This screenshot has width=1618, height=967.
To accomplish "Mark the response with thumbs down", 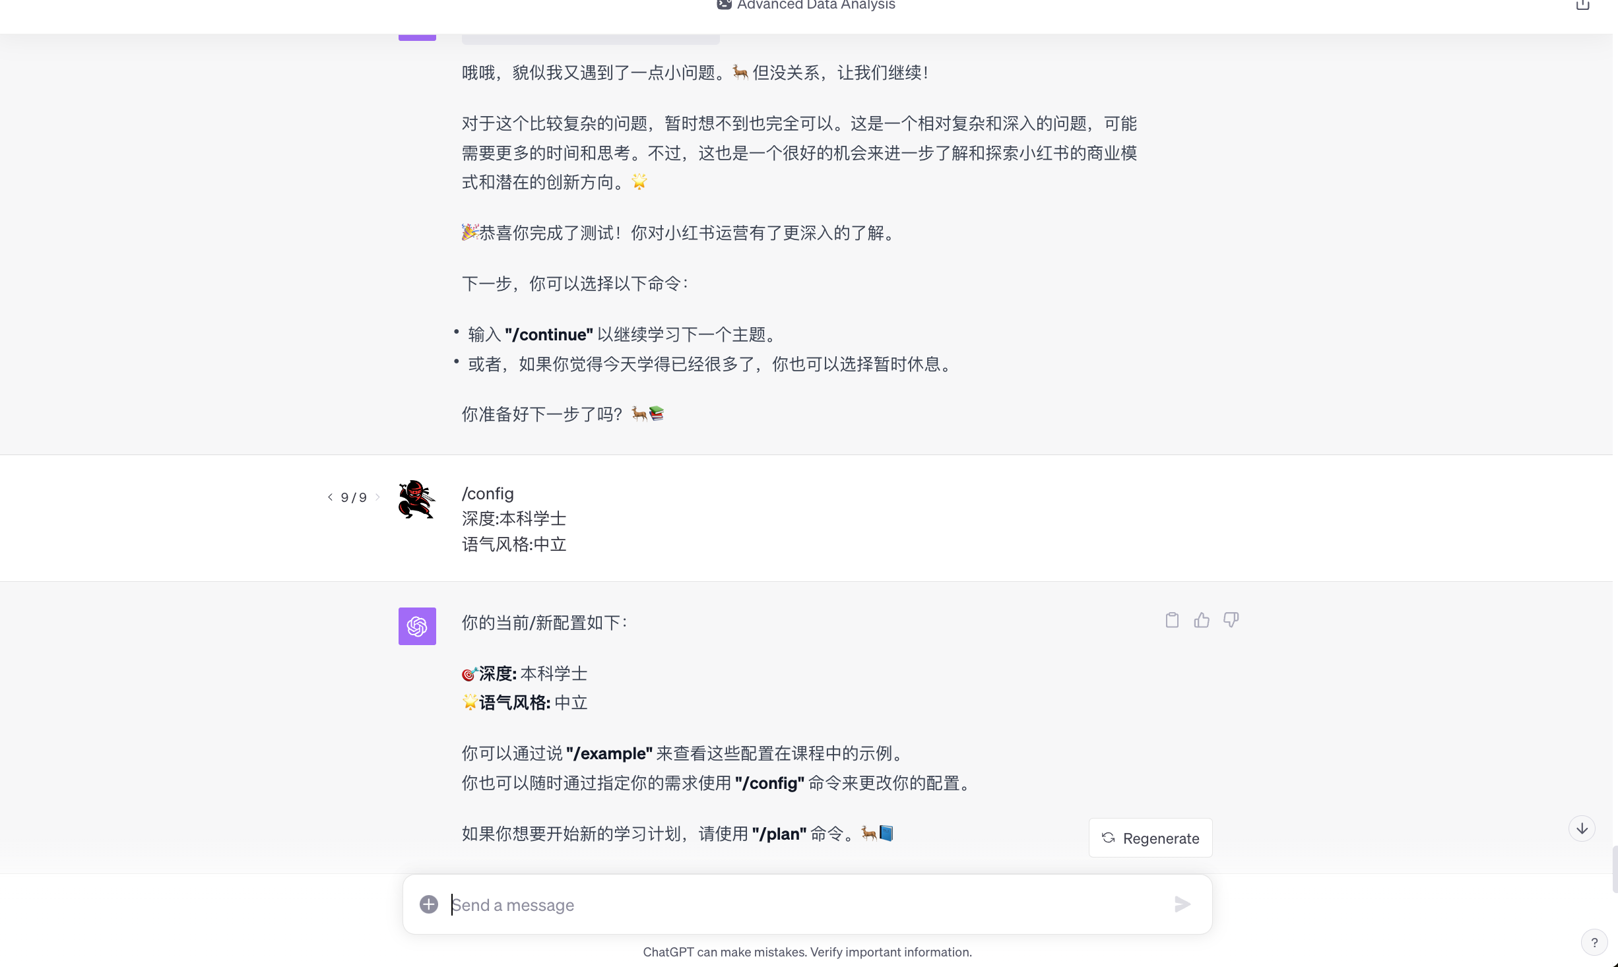I will tap(1231, 620).
